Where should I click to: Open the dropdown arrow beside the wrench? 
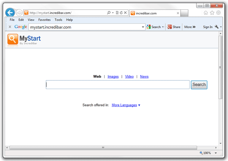[221, 27]
